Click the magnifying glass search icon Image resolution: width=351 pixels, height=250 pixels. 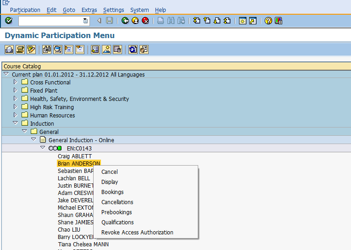pos(58,50)
